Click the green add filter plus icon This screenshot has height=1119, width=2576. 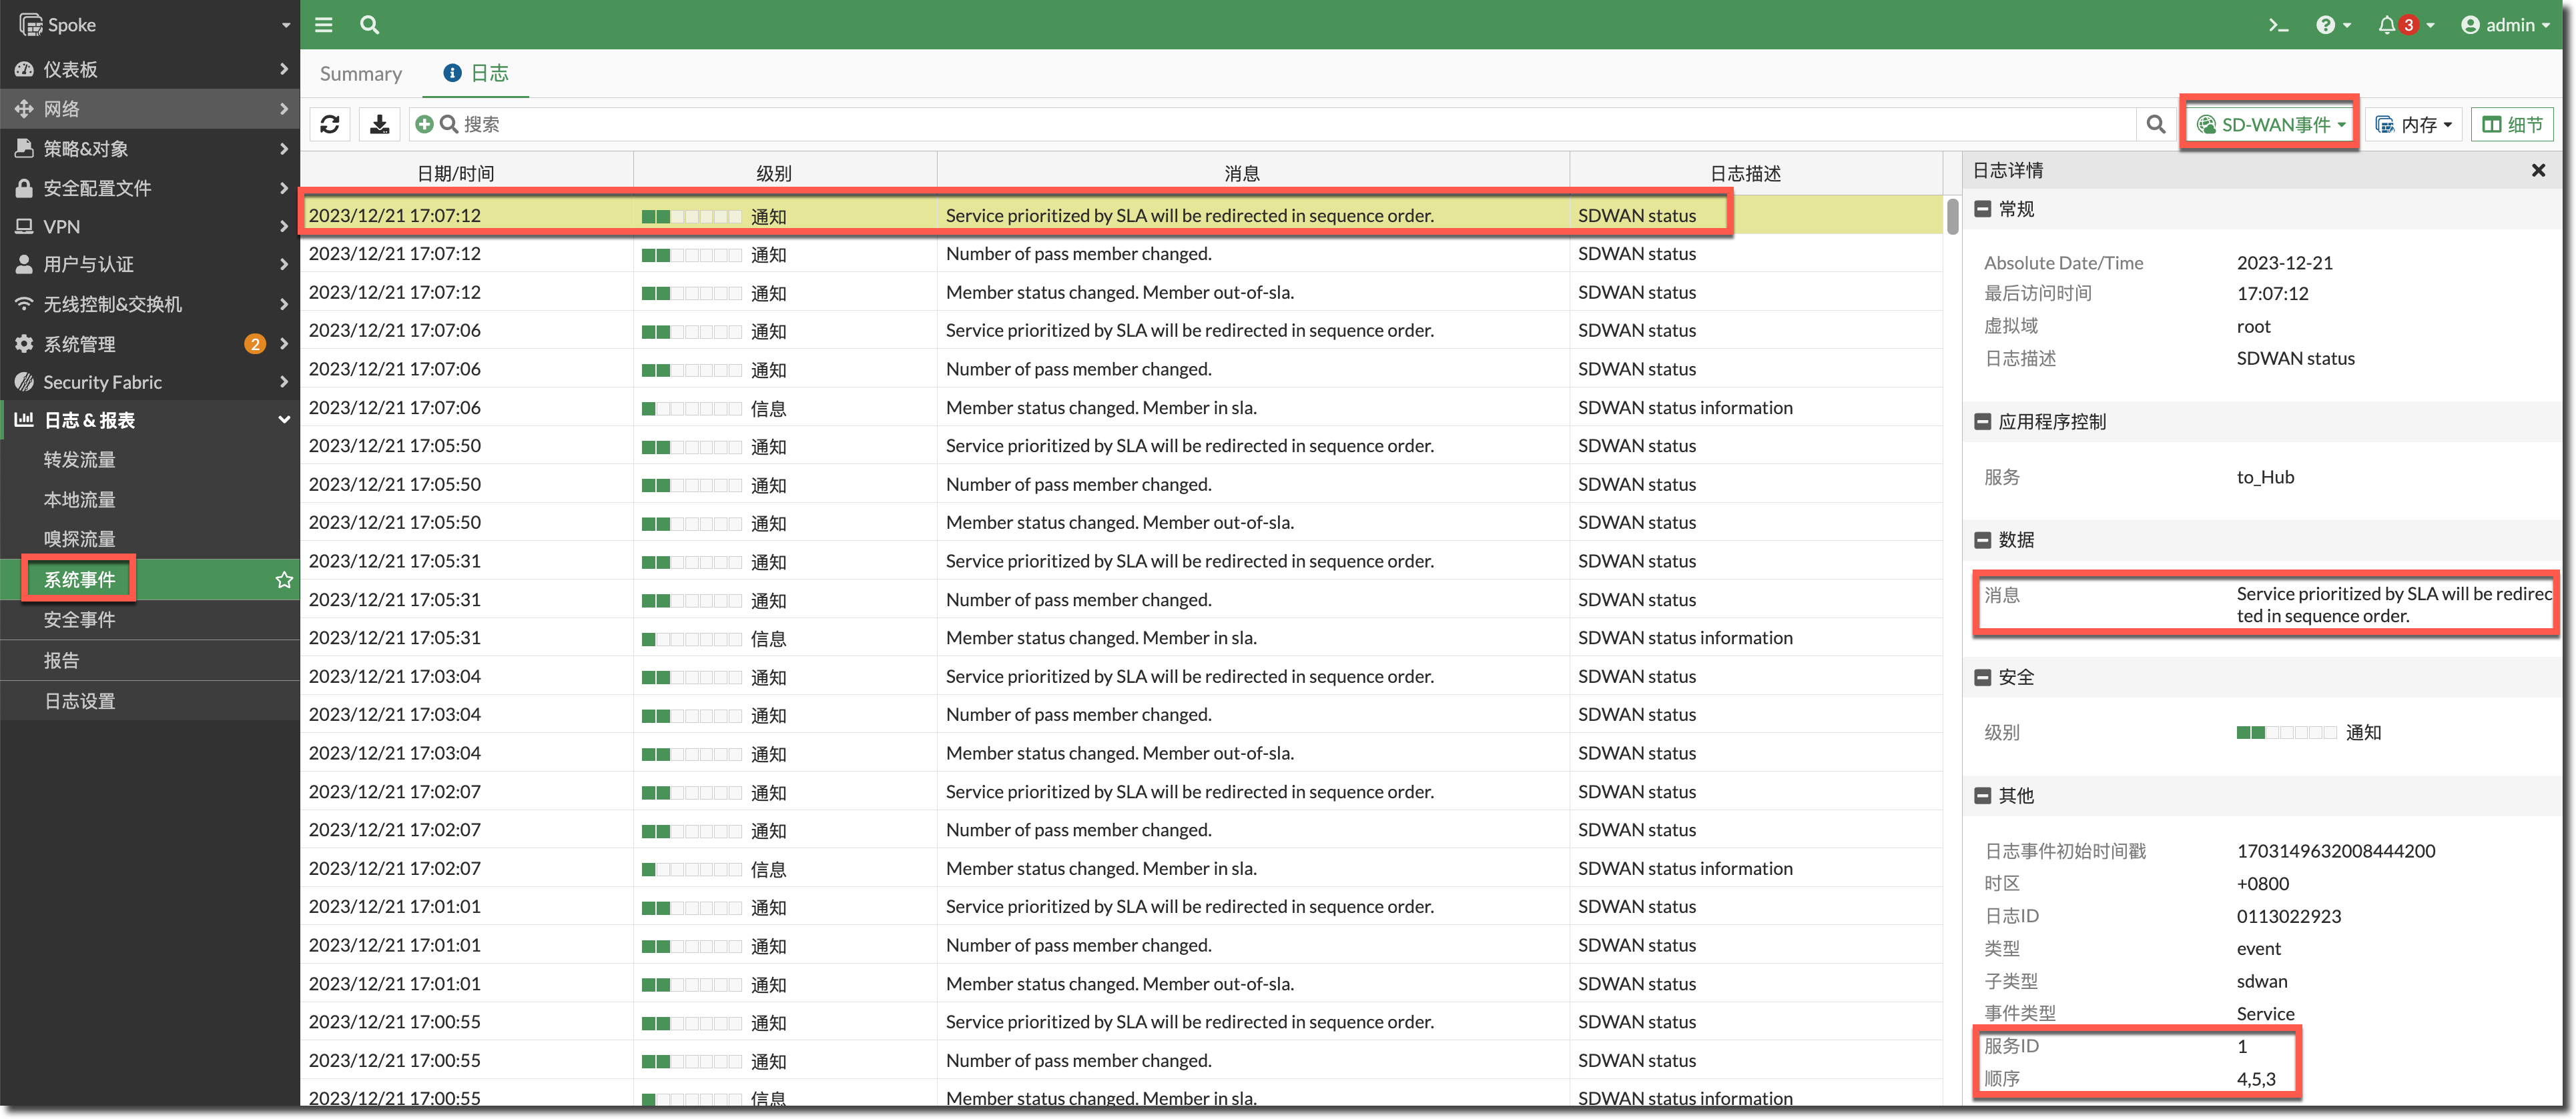pos(424,124)
